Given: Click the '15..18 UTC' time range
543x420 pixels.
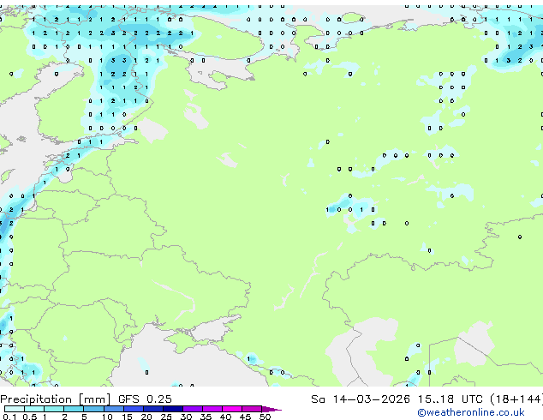Looking at the screenshot, I should [450, 399].
